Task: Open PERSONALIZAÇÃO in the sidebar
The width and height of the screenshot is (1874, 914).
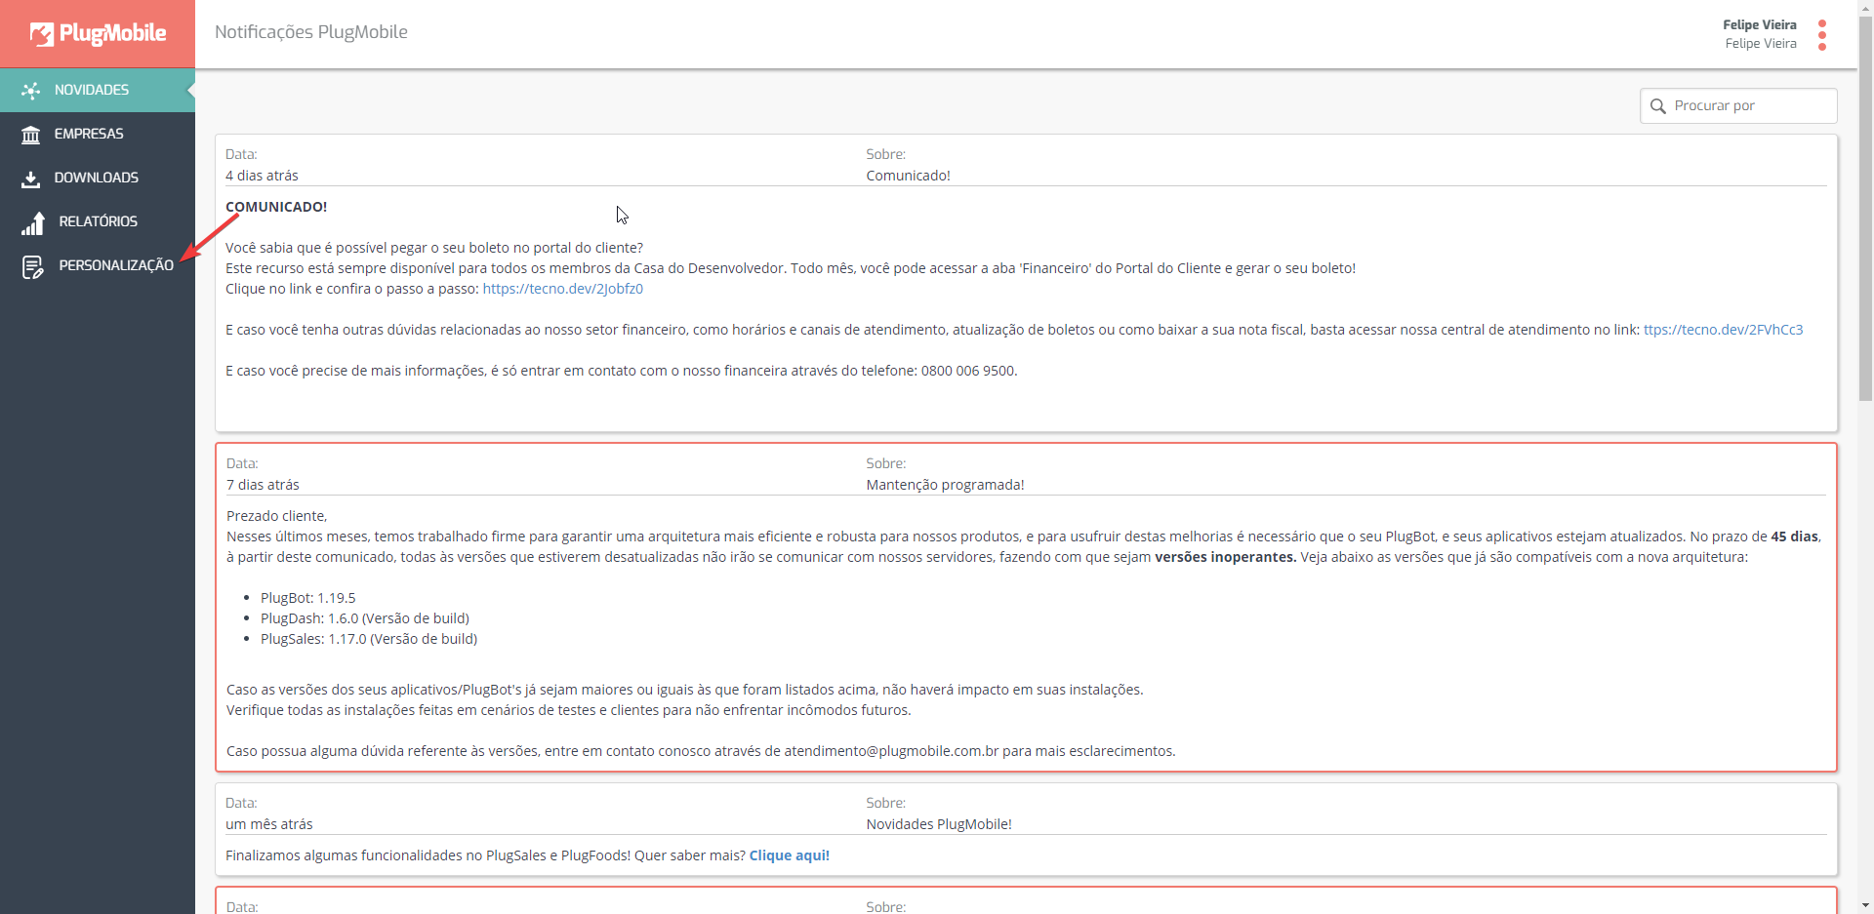Action: coord(98,265)
